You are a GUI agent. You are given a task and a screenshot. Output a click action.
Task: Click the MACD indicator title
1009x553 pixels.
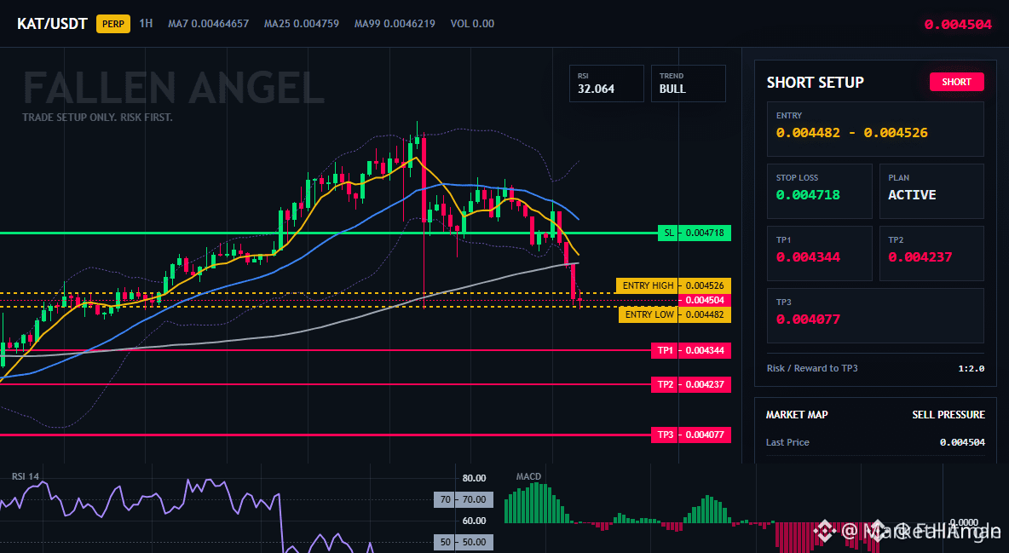(528, 476)
